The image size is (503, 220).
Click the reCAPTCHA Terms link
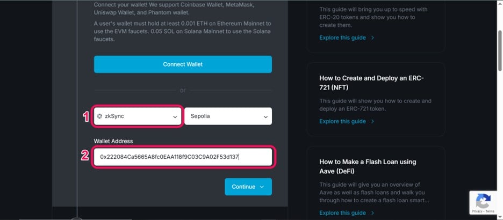(490, 211)
